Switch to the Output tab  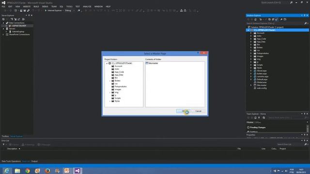34,161
